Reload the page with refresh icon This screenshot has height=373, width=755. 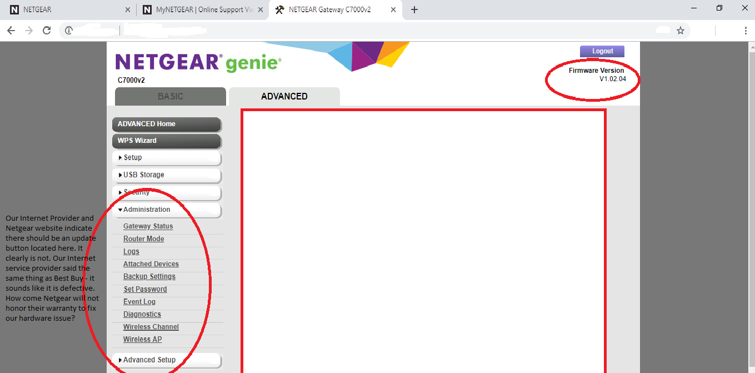pyautogui.click(x=47, y=31)
